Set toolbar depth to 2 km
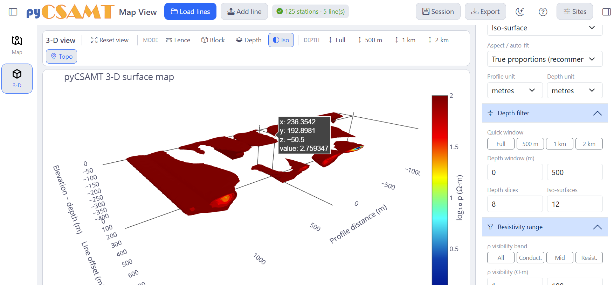The image size is (614, 285). click(438, 40)
